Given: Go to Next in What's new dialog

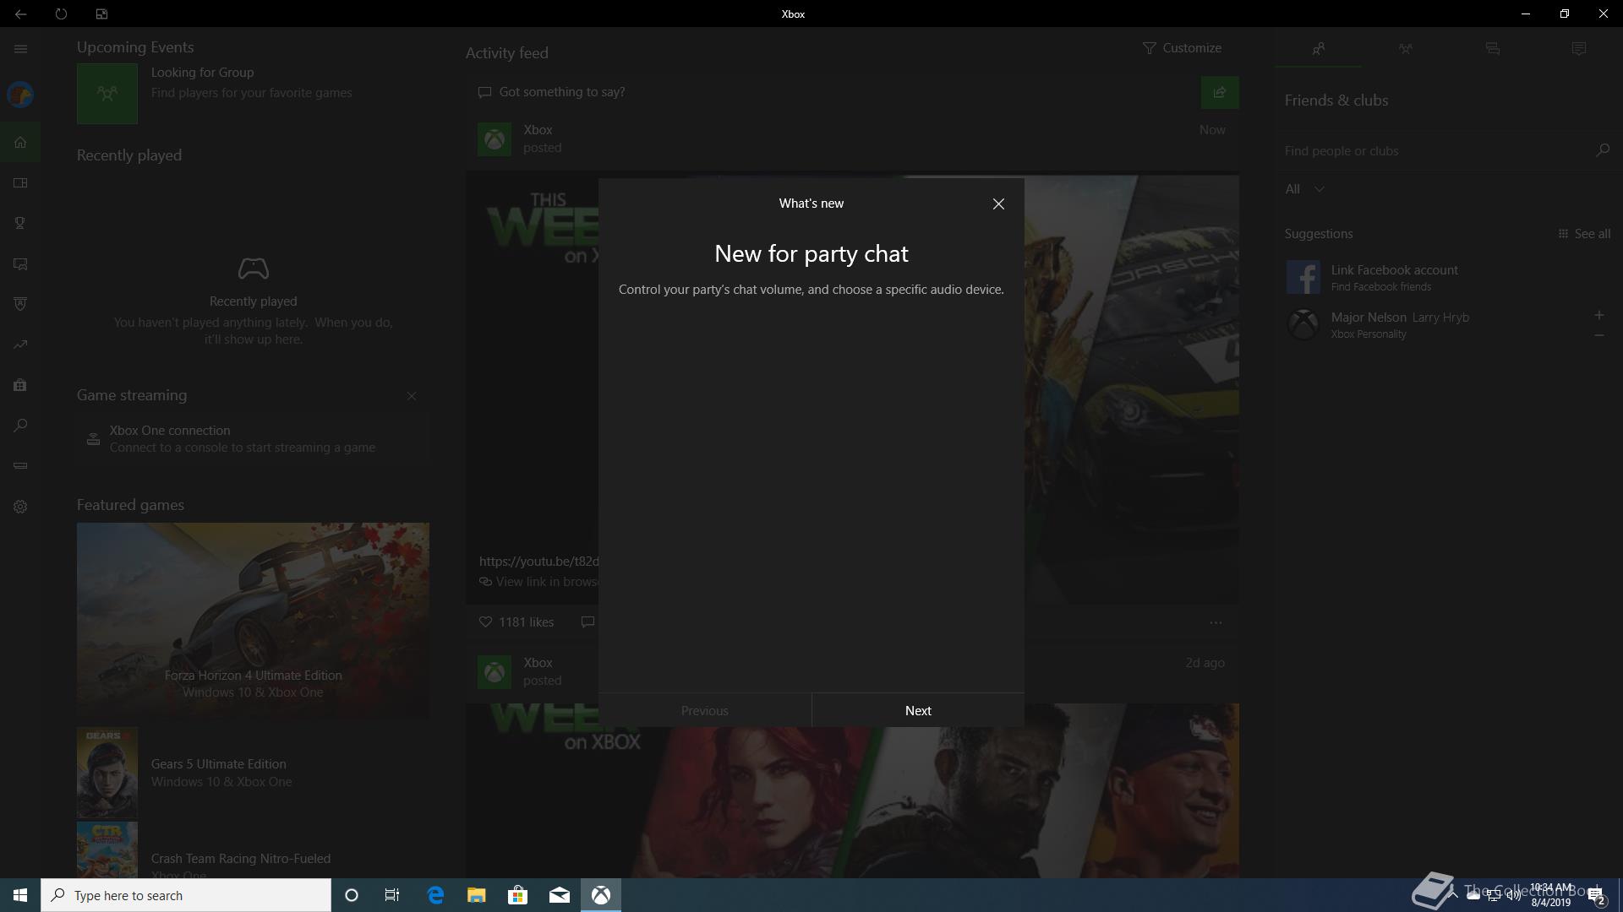Looking at the screenshot, I should click(918, 710).
